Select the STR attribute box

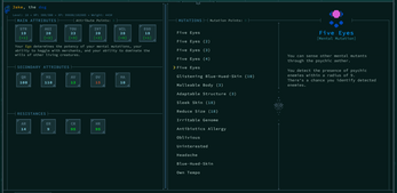pos(23,33)
